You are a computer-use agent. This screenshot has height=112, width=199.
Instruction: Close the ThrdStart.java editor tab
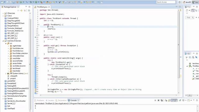pos(49,7)
